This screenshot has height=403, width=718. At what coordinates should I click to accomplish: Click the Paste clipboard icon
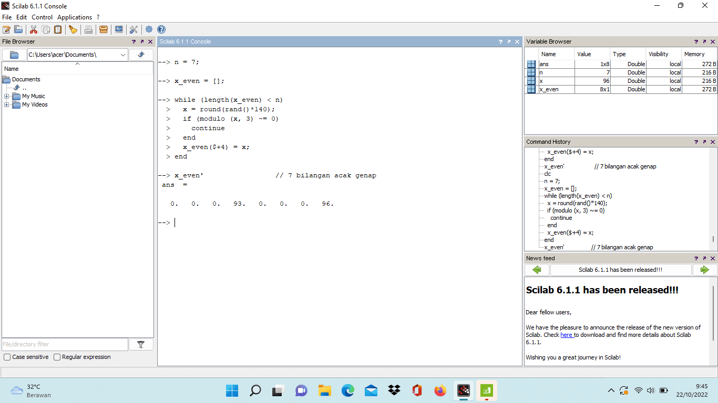(58, 29)
